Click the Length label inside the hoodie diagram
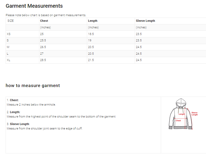This screenshot has height=155, width=206. point(182,114)
